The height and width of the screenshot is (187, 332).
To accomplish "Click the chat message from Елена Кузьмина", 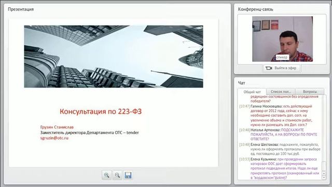I will 280,168.
